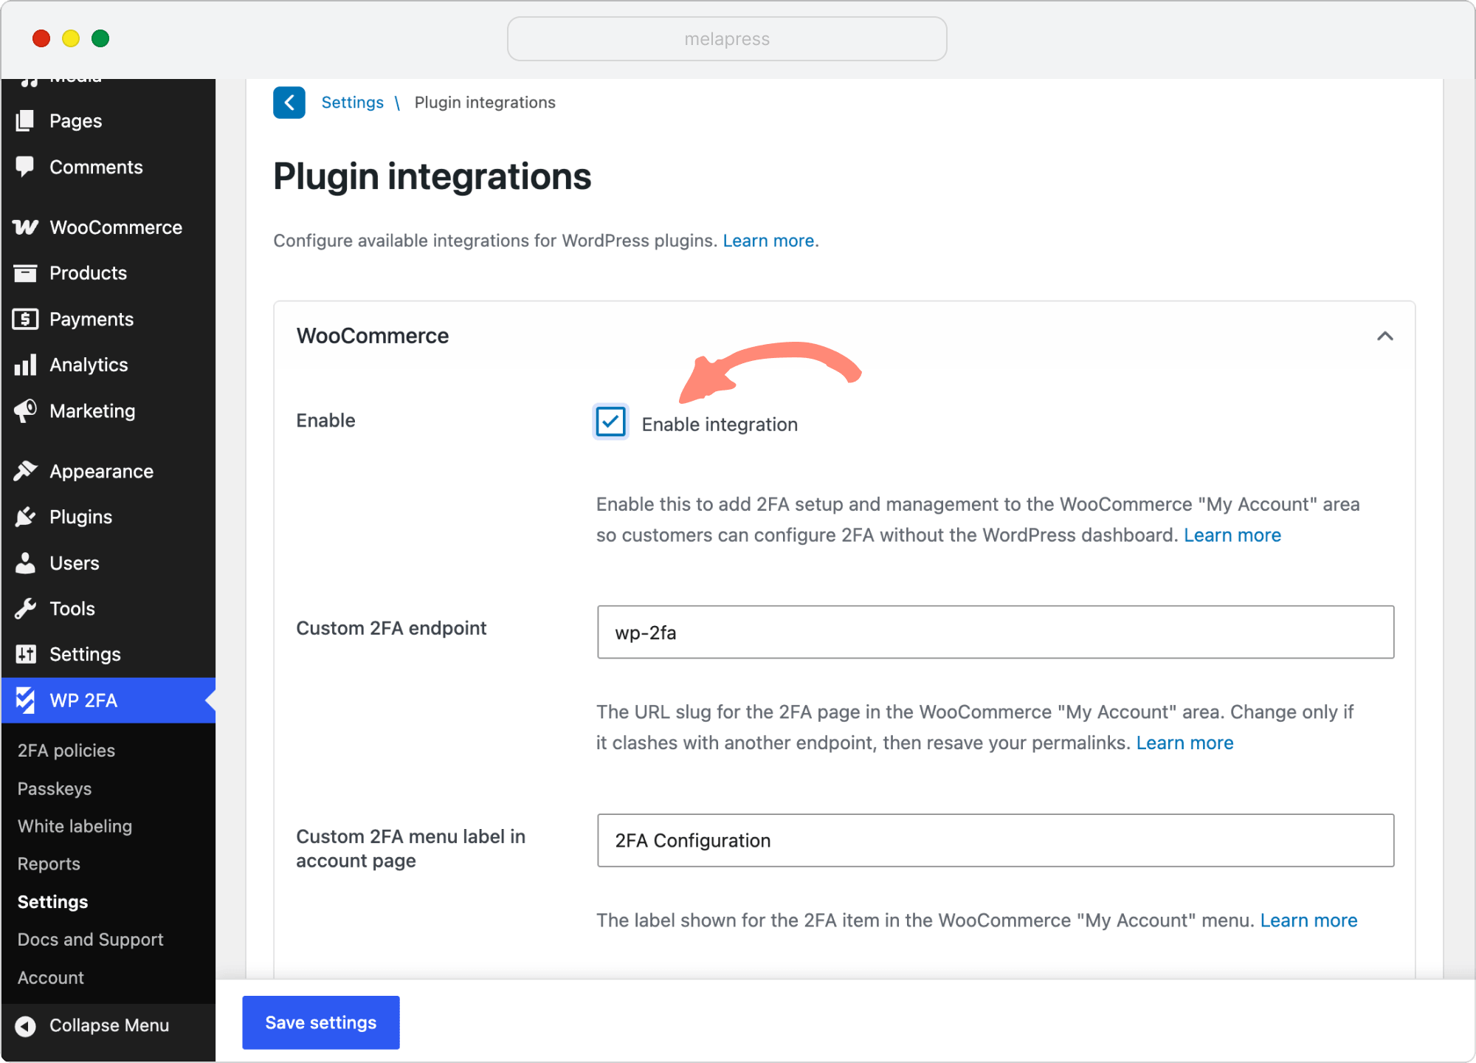The width and height of the screenshot is (1476, 1063).
Task: Click the Pages sidebar icon
Action: pyautogui.click(x=25, y=121)
